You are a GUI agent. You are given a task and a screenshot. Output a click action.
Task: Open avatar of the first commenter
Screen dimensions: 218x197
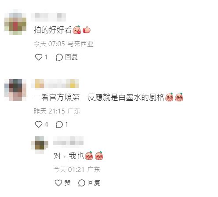[x=15, y=22]
